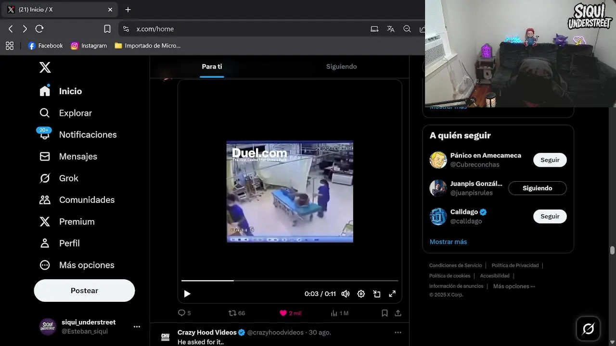Image resolution: width=616 pixels, height=346 pixels.
Task: Click the translate page icon
Action: (391, 29)
